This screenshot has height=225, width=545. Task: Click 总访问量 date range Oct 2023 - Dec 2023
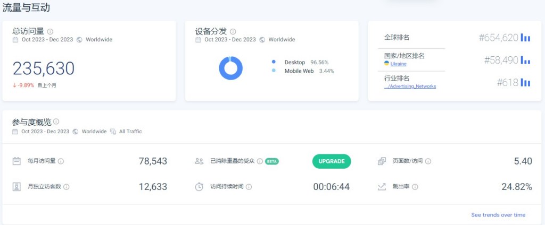47,39
